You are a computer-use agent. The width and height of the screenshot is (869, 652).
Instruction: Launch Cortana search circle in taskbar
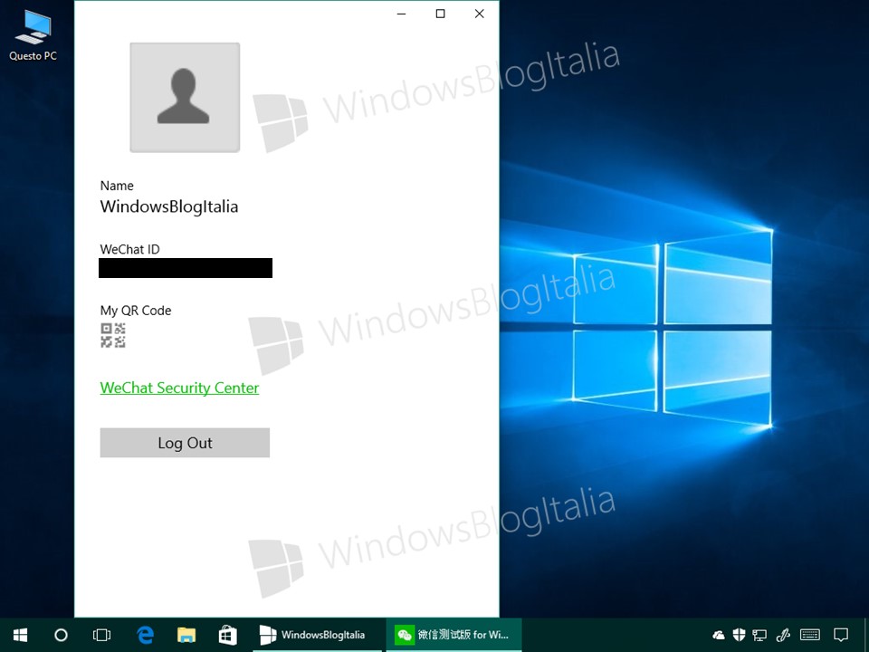[x=61, y=635]
